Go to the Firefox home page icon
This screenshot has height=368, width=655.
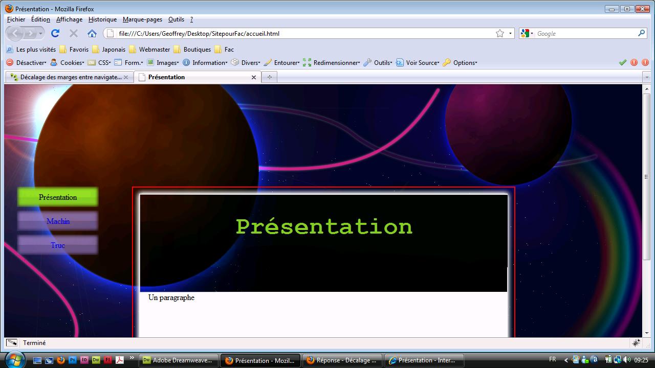coord(92,34)
